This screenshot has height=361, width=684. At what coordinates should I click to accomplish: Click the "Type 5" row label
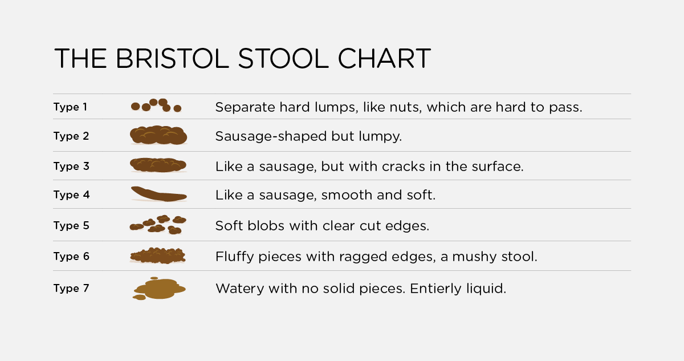click(x=71, y=225)
